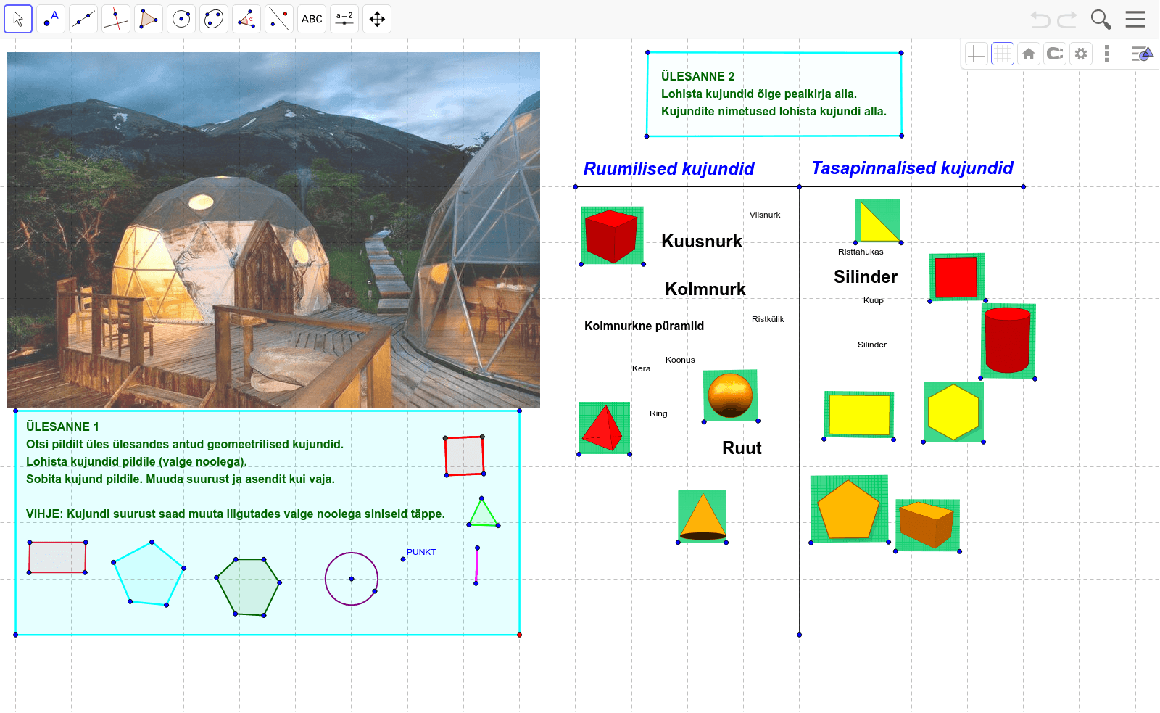Open graphics settings gear
The width and height of the screenshot is (1160, 713).
coord(1081,54)
